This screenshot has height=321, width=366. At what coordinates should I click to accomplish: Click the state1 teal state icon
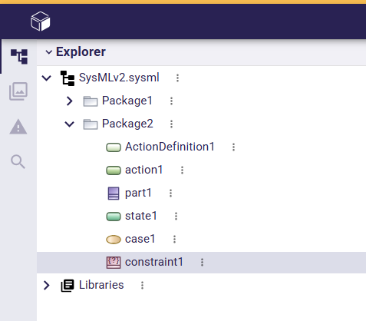[x=114, y=217]
